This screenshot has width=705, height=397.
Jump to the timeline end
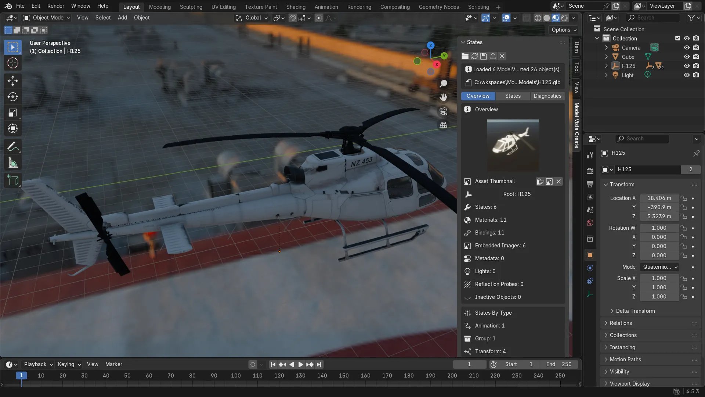[x=319, y=365]
